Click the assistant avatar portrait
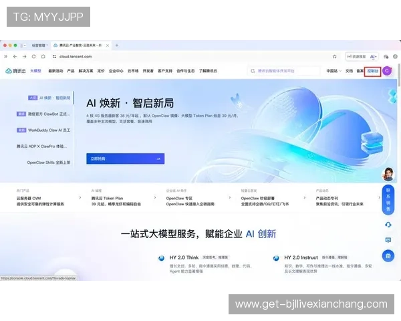The height and width of the screenshot is (321, 401). coord(388,175)
